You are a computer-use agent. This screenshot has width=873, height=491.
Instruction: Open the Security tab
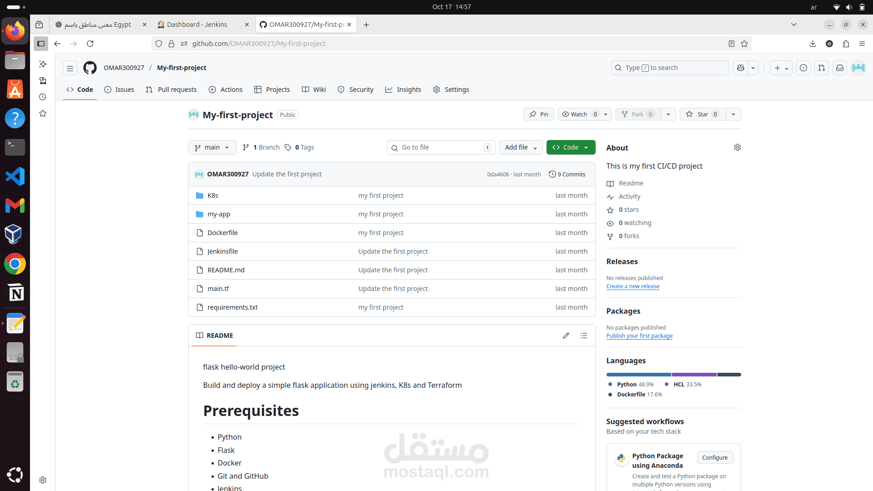tap(356, 90)
